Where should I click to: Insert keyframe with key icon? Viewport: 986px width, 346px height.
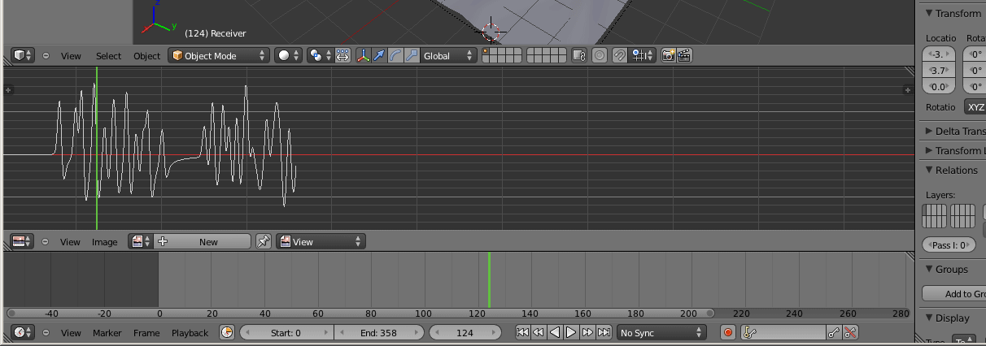834,332
